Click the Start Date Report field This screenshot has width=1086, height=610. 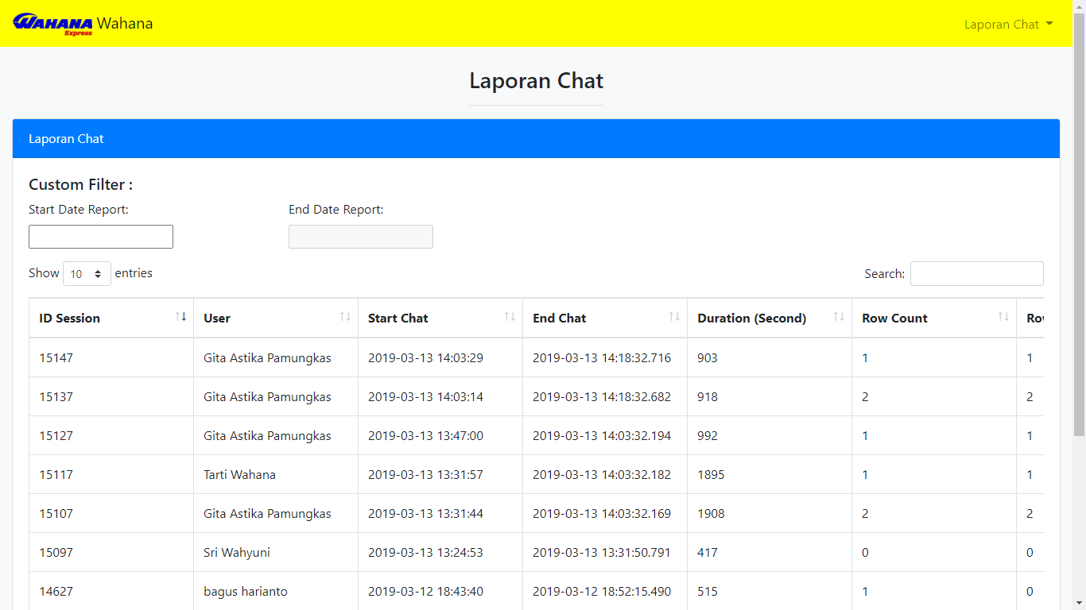pos(101,237)
